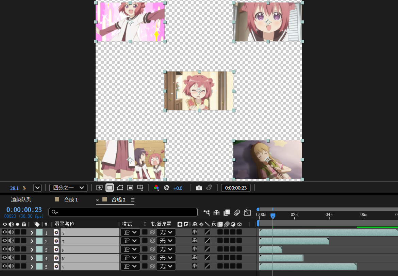Take a snapshot with the camera icon
398x276 pixels.
tap(199, 188)
